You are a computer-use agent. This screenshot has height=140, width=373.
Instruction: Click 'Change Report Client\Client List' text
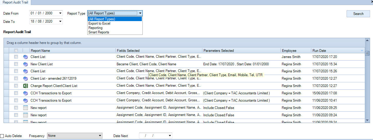(54, 86)
